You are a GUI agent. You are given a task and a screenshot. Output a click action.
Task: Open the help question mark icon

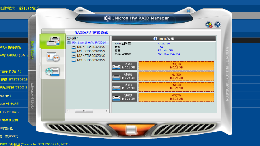pos(218,25)
